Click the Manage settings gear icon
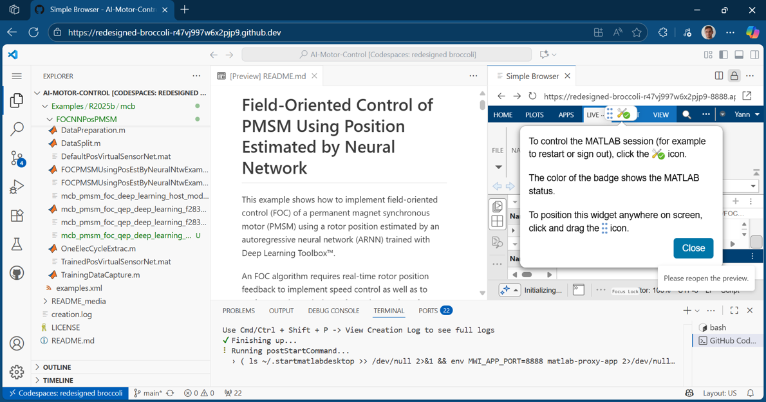Viewport: 766px width, 402px height. point(17,372)
